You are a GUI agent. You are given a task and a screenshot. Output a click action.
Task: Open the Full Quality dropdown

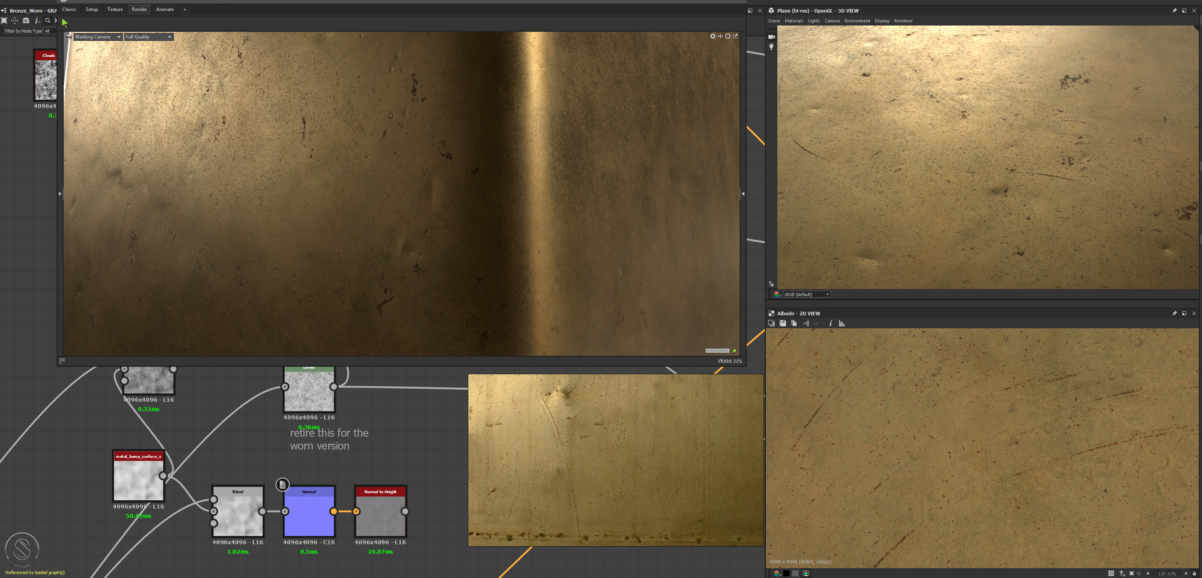(149, 37)
